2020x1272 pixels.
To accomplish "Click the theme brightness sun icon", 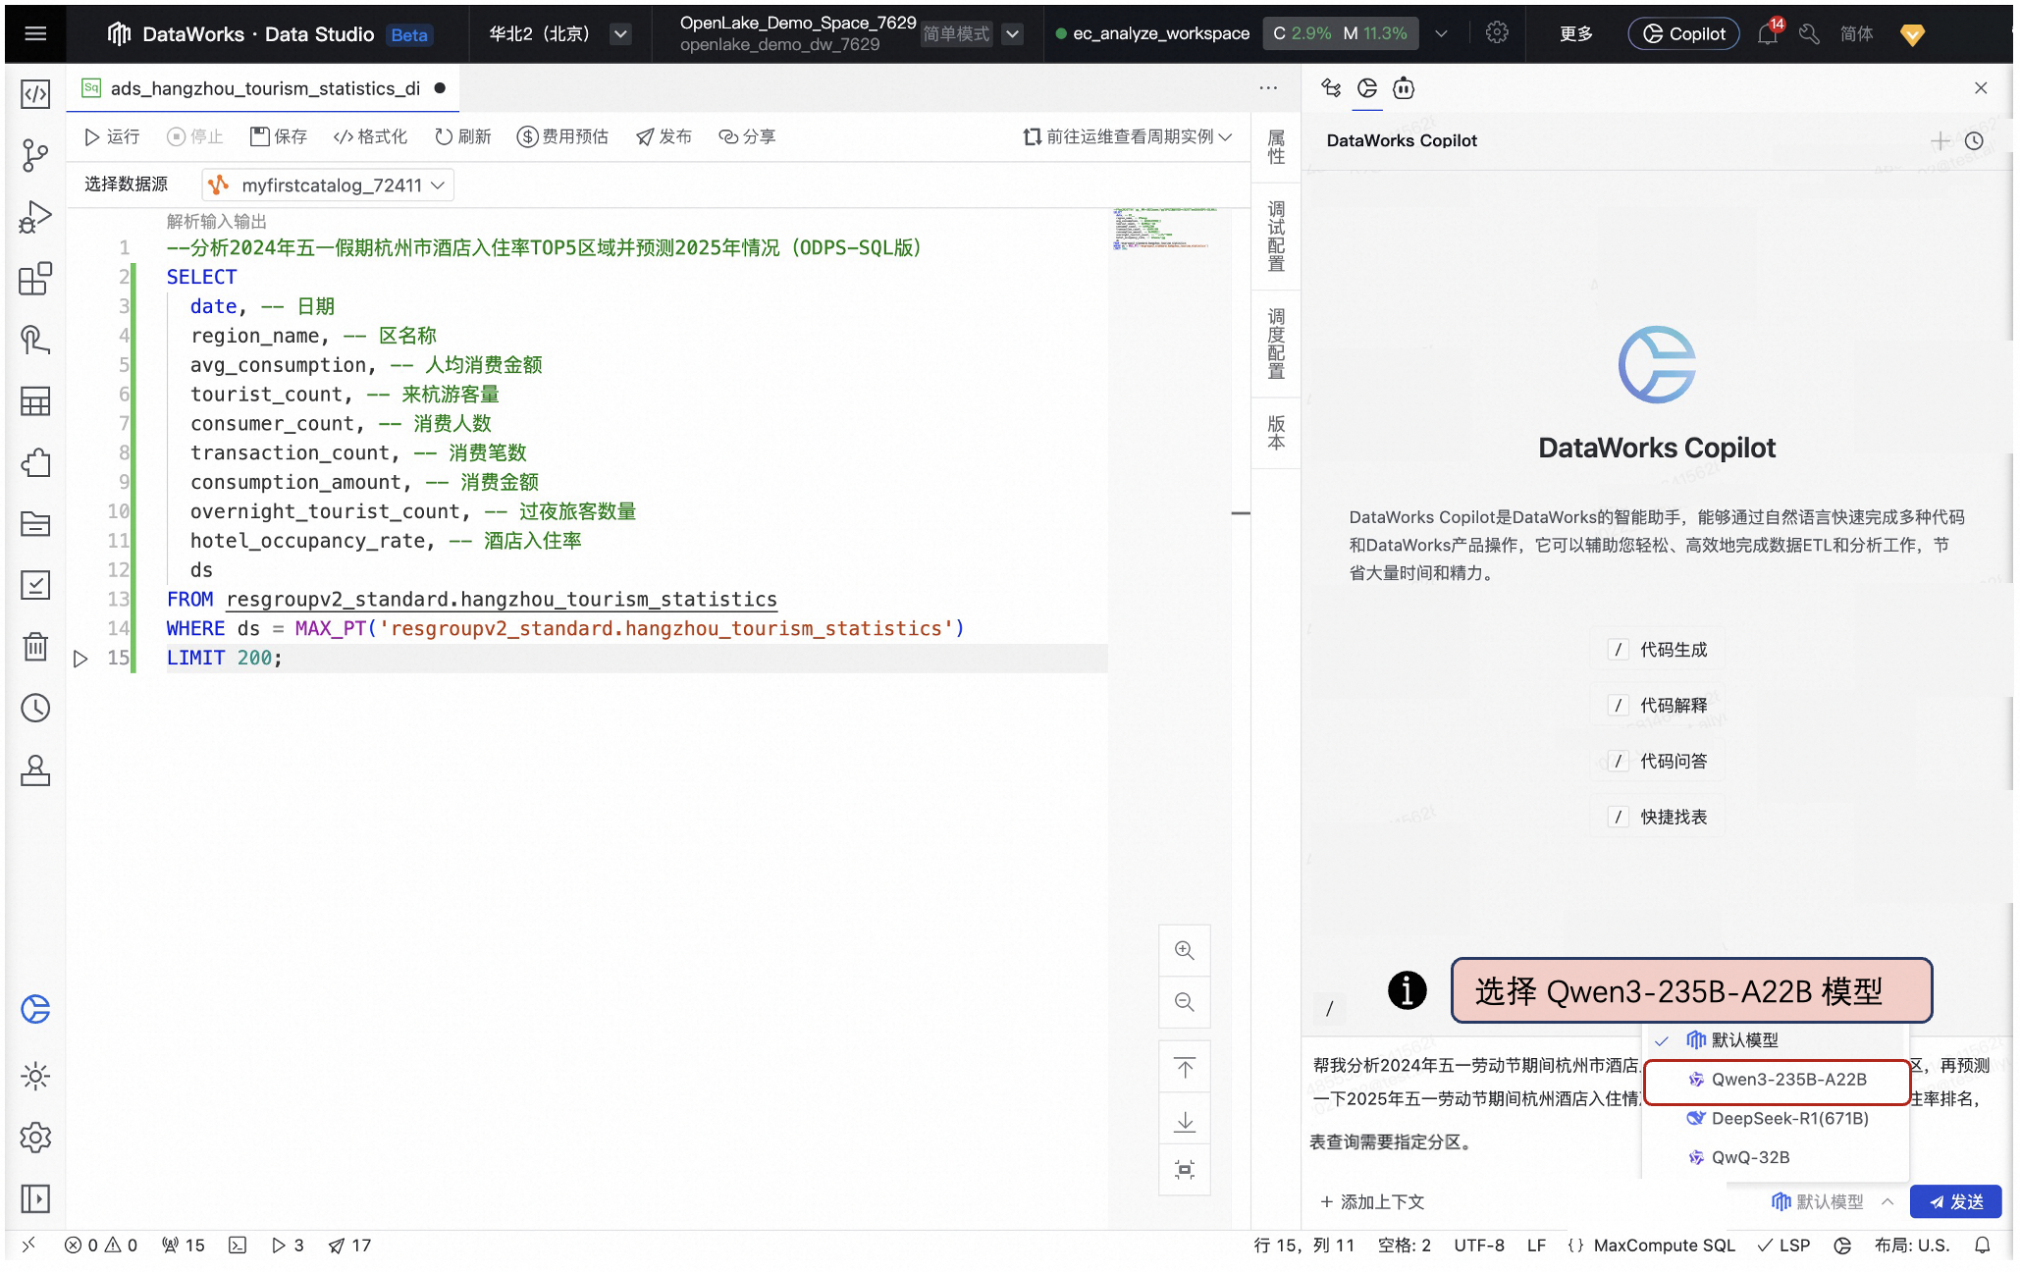I will (35, 1076).
